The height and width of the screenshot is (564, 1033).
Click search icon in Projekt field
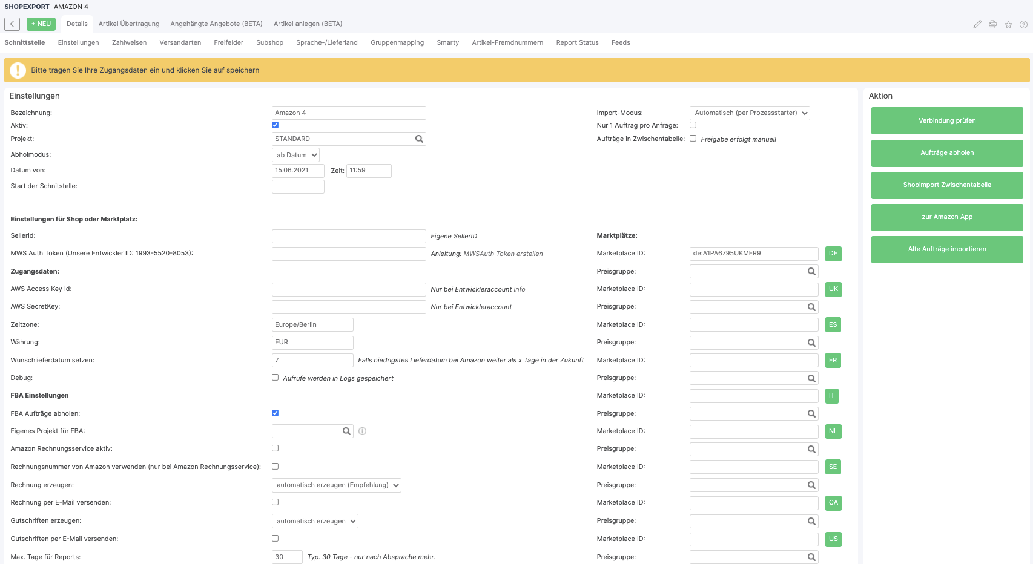[419, 139]
